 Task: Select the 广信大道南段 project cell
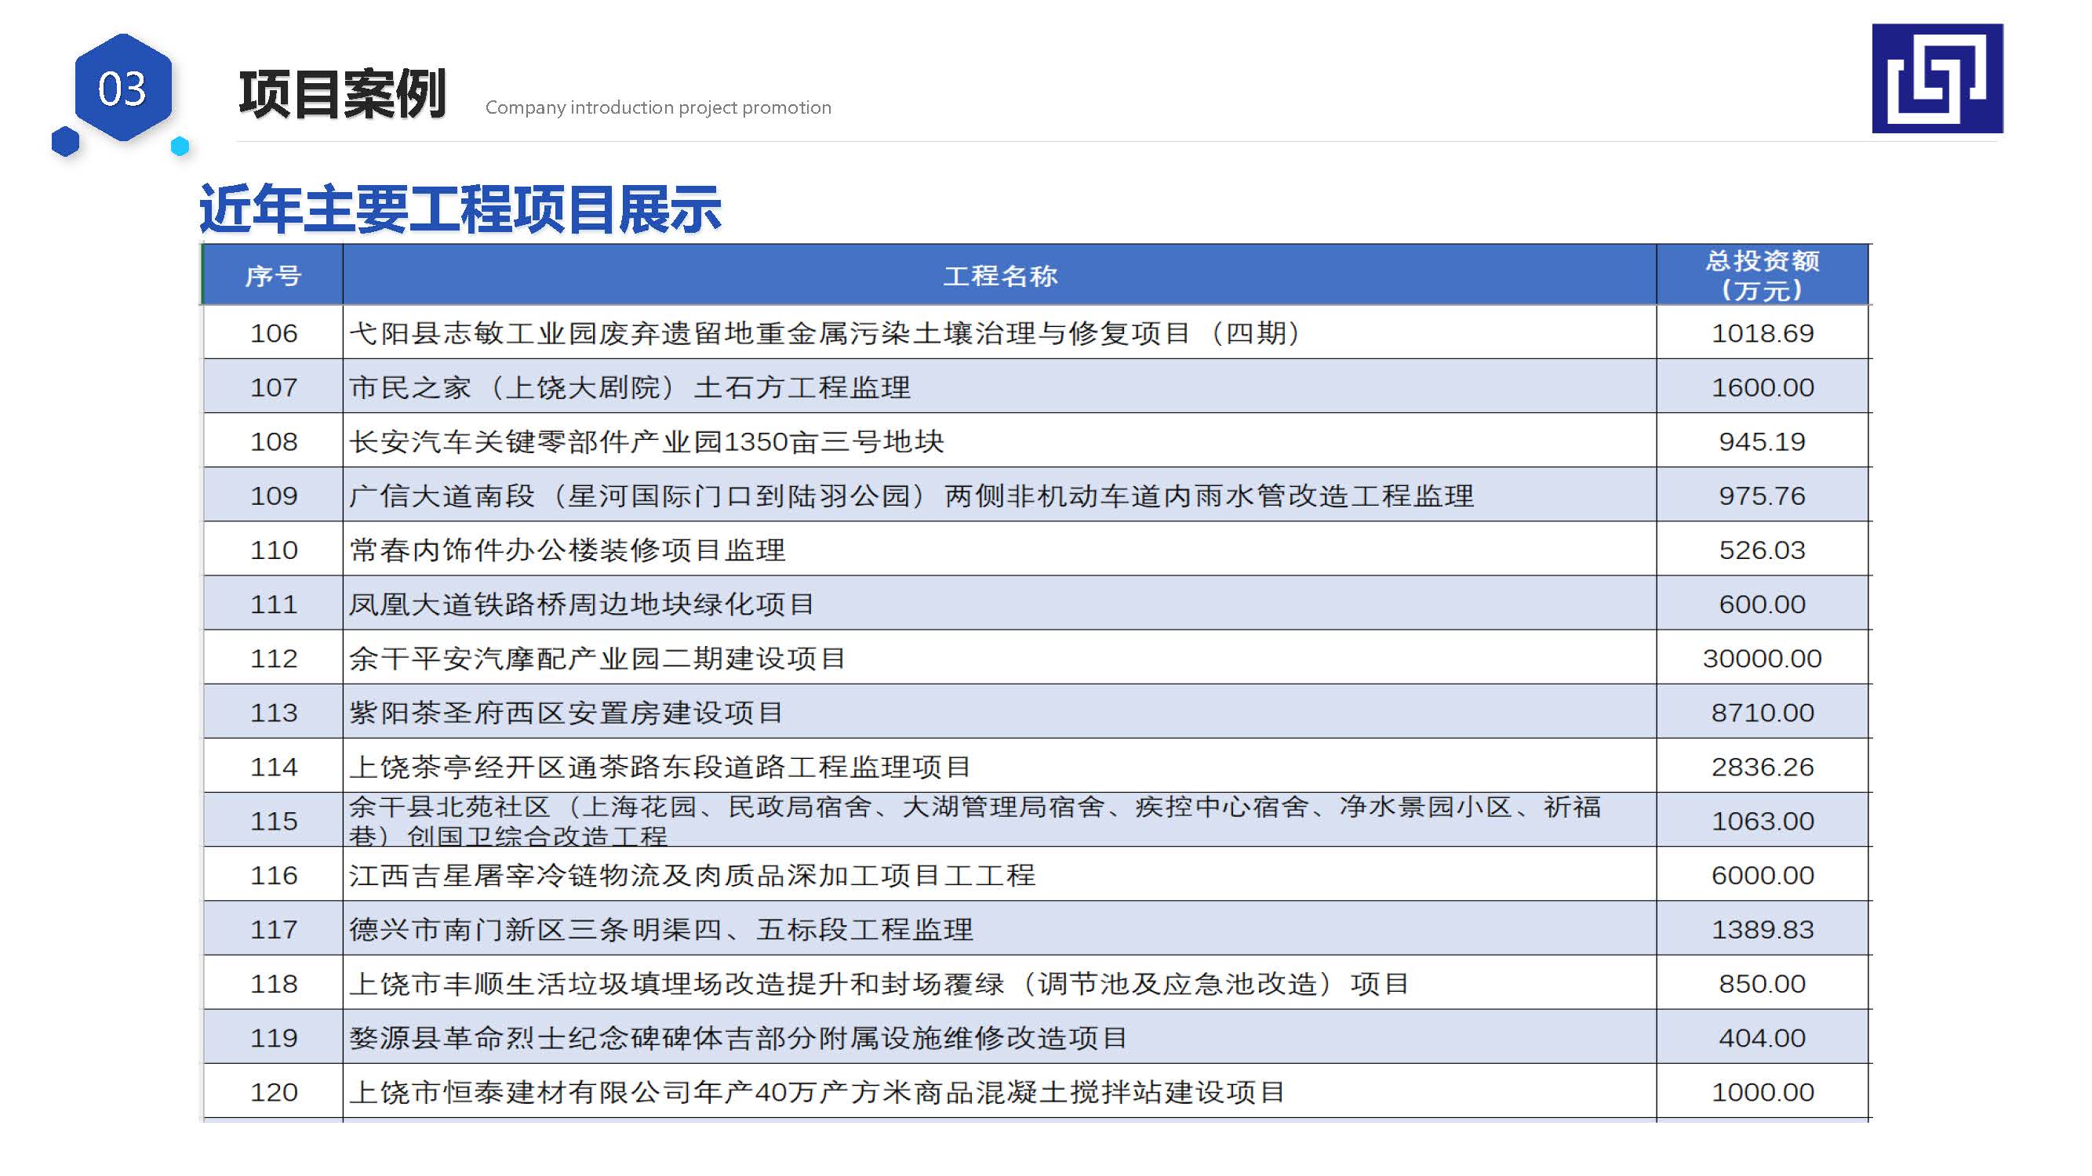tap(999, 495)
